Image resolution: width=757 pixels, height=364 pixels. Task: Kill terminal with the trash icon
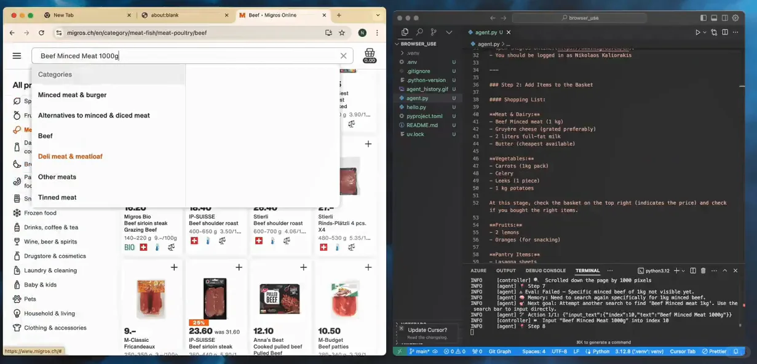(x=703, y=271)
